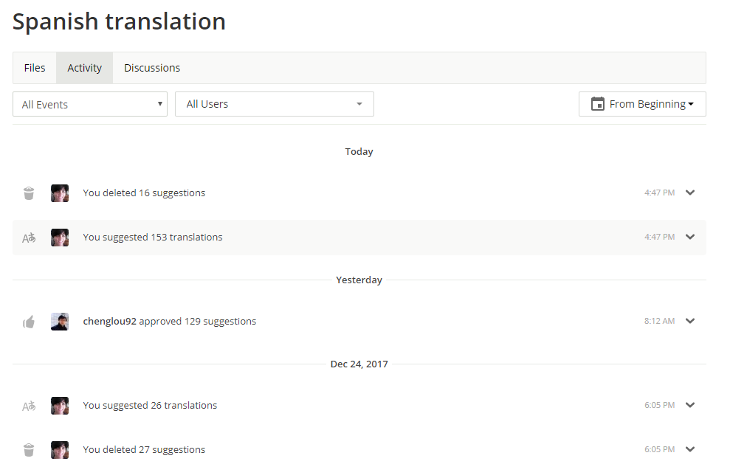This screenshot has width=730, height=464.
Task: Open chenglou92's avatar thumbnail
Action: (x=60, y=322)
